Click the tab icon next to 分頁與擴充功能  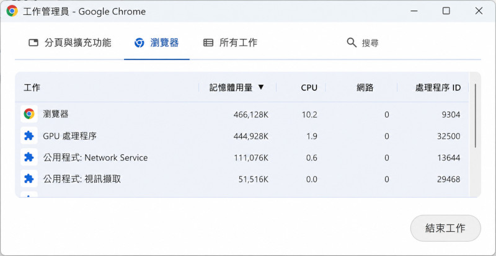[x=33, y=42]
